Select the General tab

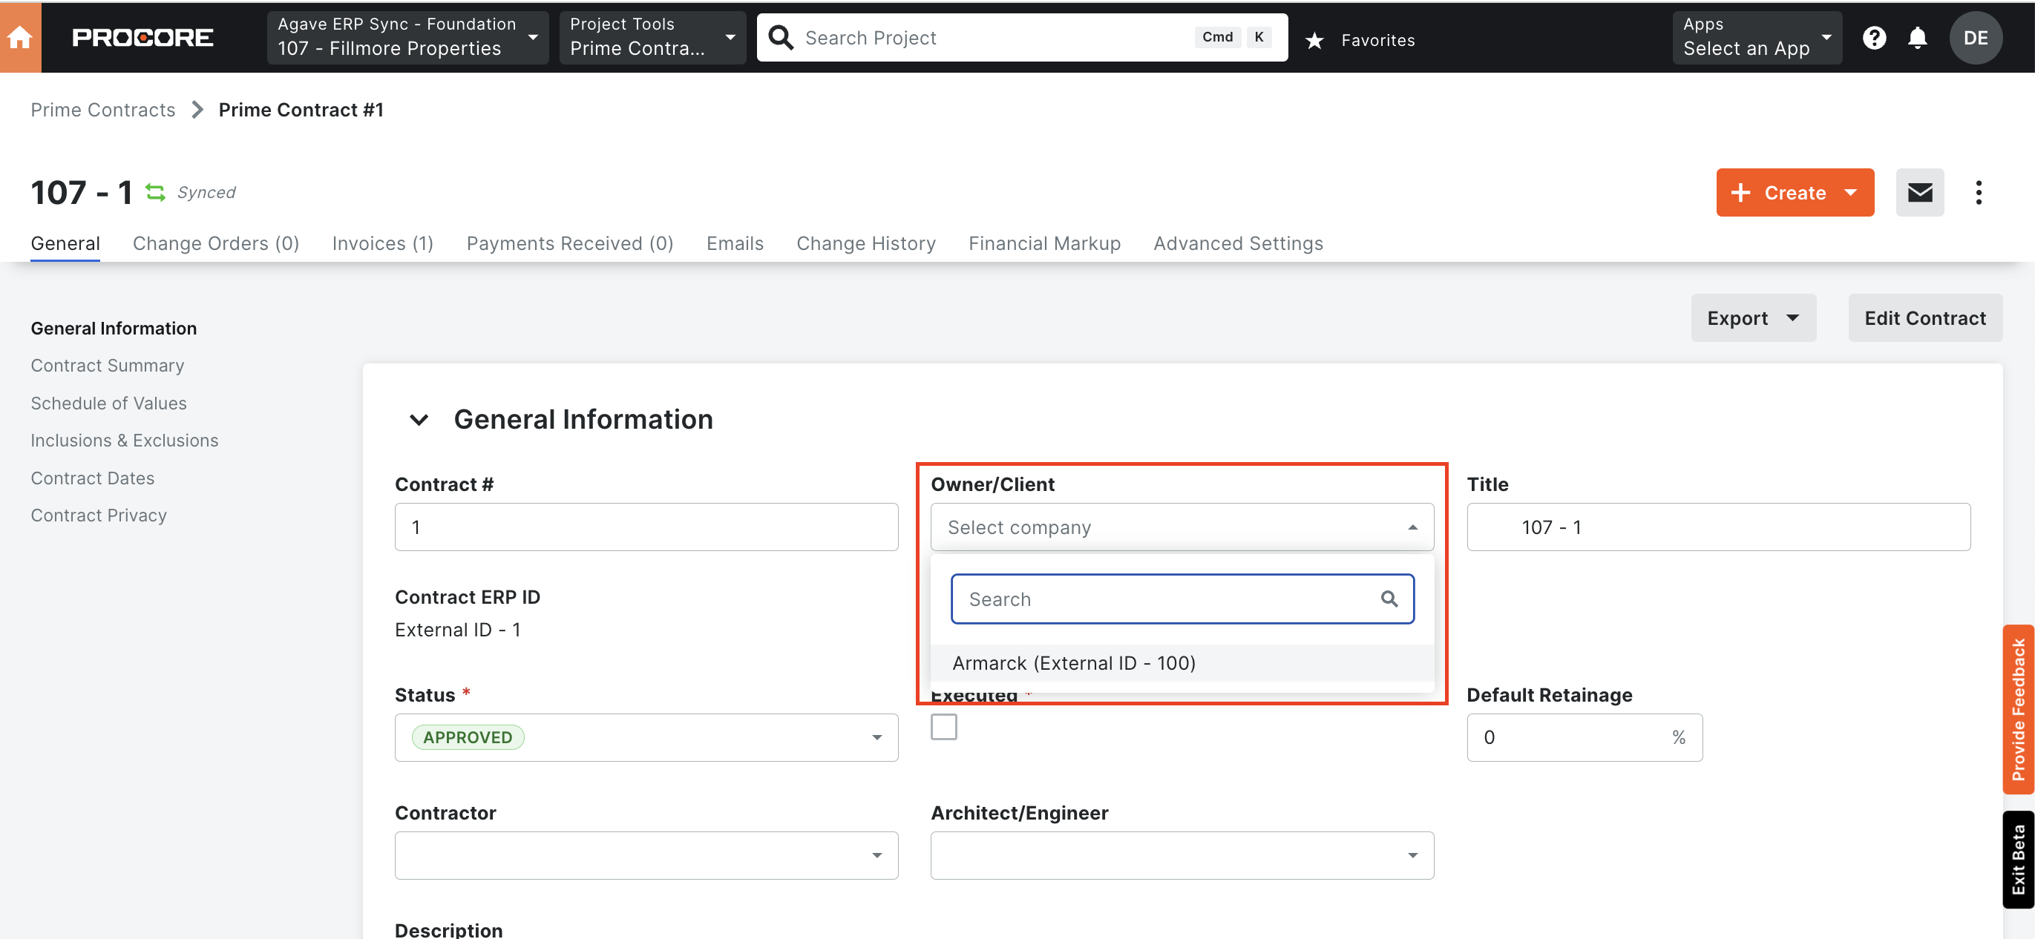click(x=65, y=243)
